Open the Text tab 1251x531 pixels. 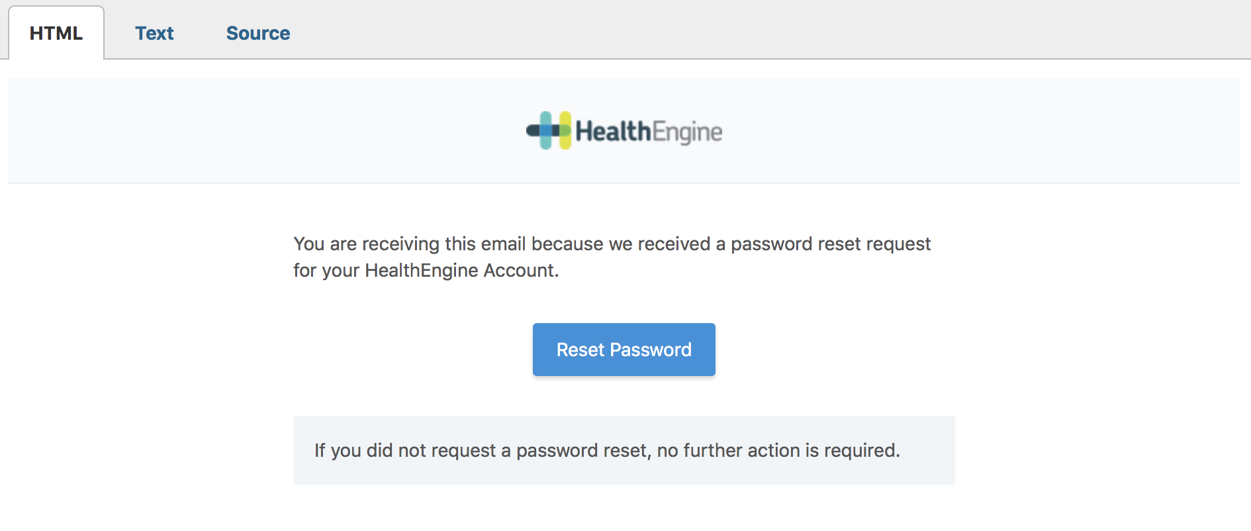pyautogui.click(x=154, y=33)
